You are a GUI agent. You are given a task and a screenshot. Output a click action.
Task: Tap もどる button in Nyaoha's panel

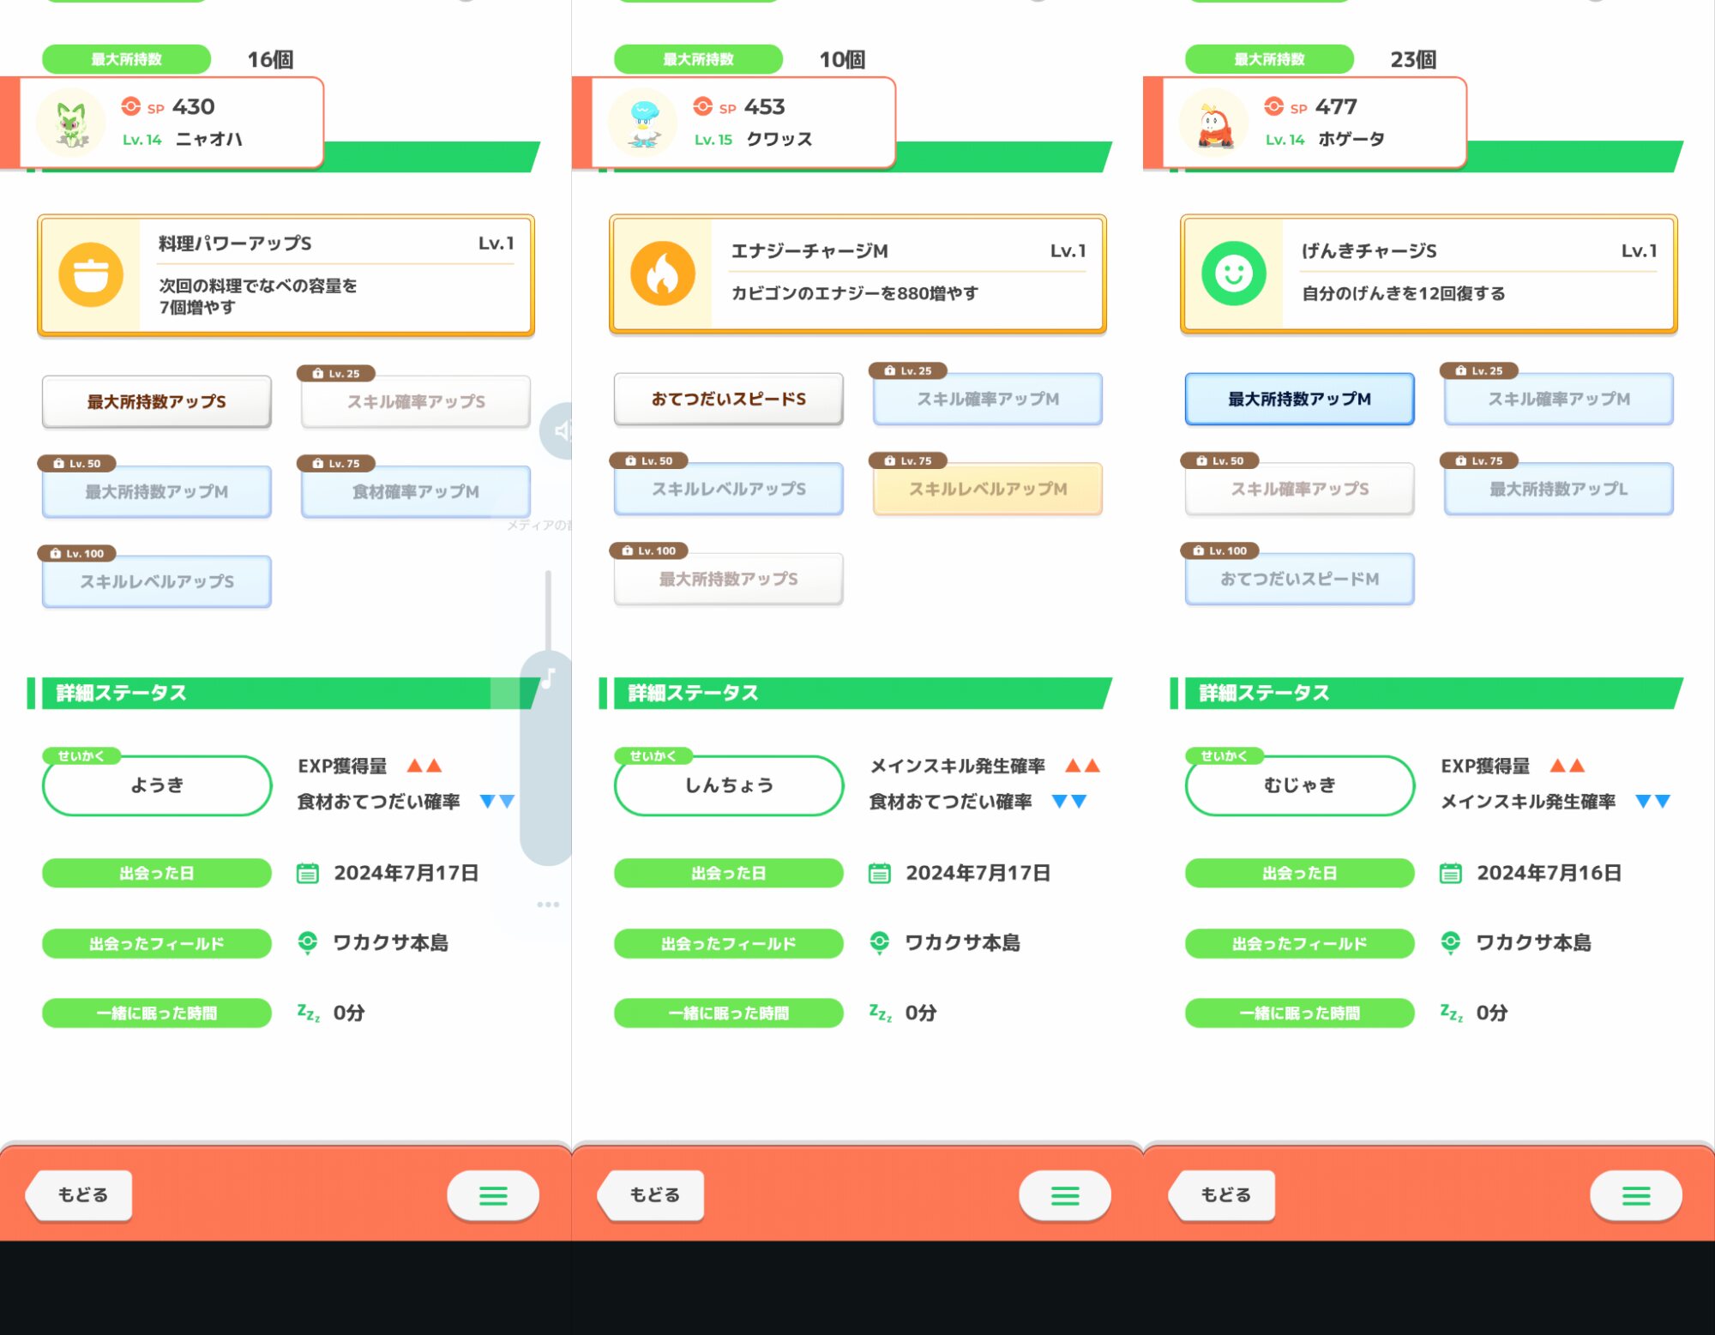[x=80, y=1195]
